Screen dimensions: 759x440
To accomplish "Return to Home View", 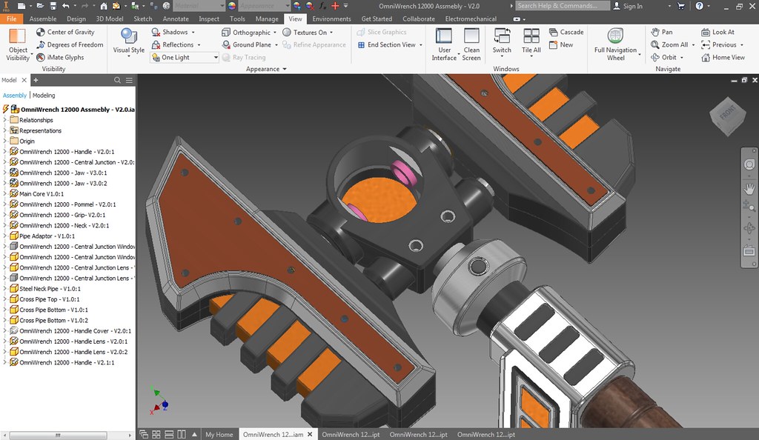I will 723,57.
